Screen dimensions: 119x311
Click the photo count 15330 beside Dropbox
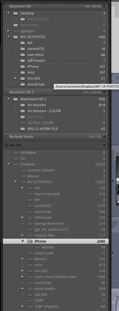click(x=100, y=164)
